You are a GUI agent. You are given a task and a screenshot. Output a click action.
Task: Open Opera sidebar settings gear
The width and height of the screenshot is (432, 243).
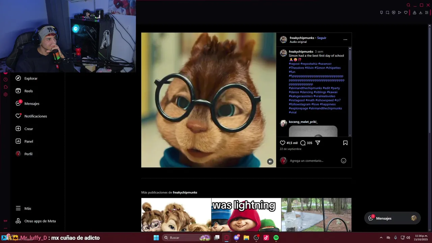[x=5, y=94]
